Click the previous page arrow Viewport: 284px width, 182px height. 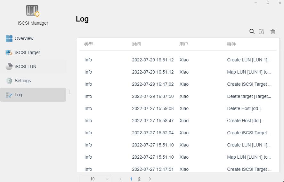click(x=120, y=179)
